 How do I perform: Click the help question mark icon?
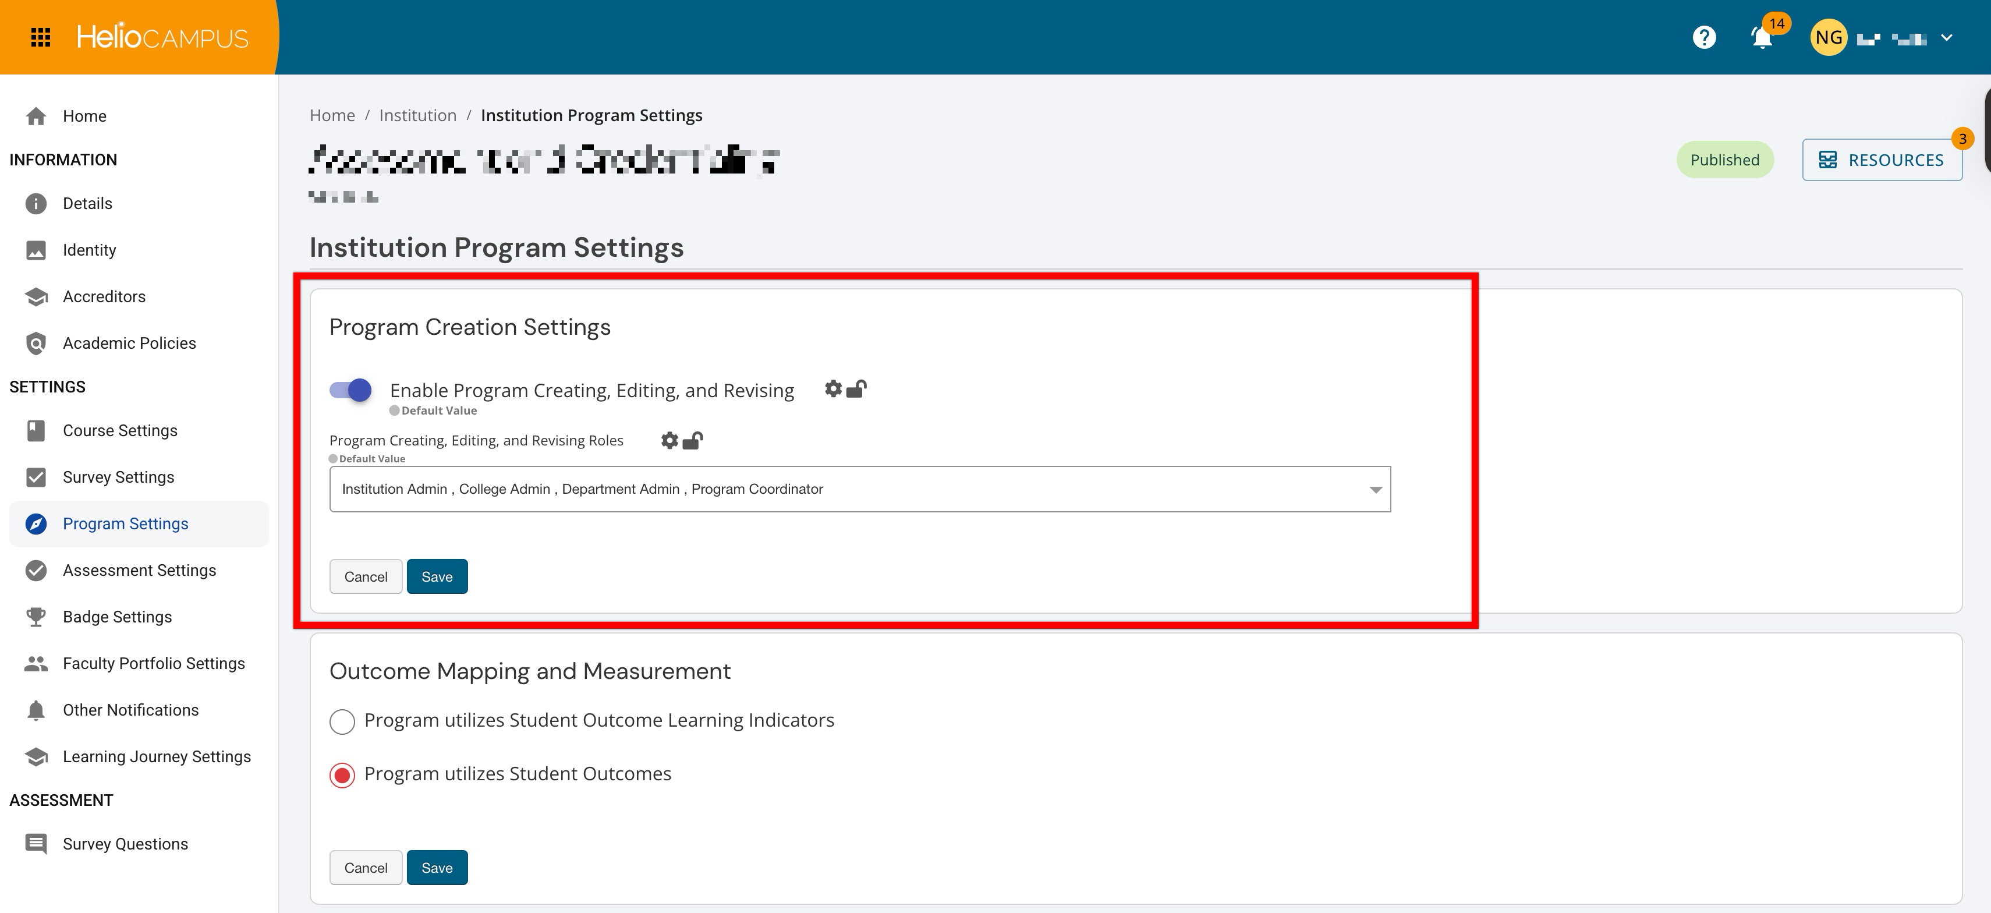[x=1703, y=37]
